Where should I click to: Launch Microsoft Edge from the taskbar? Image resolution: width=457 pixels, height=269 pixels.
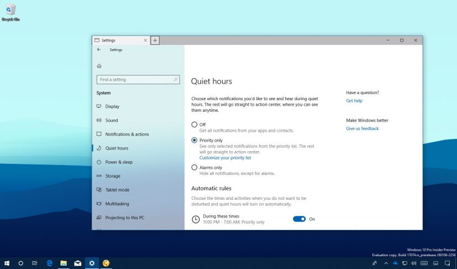(50, 263)
